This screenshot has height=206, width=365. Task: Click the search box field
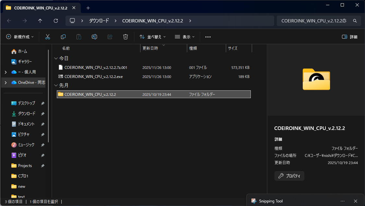[x=314, y=21]
